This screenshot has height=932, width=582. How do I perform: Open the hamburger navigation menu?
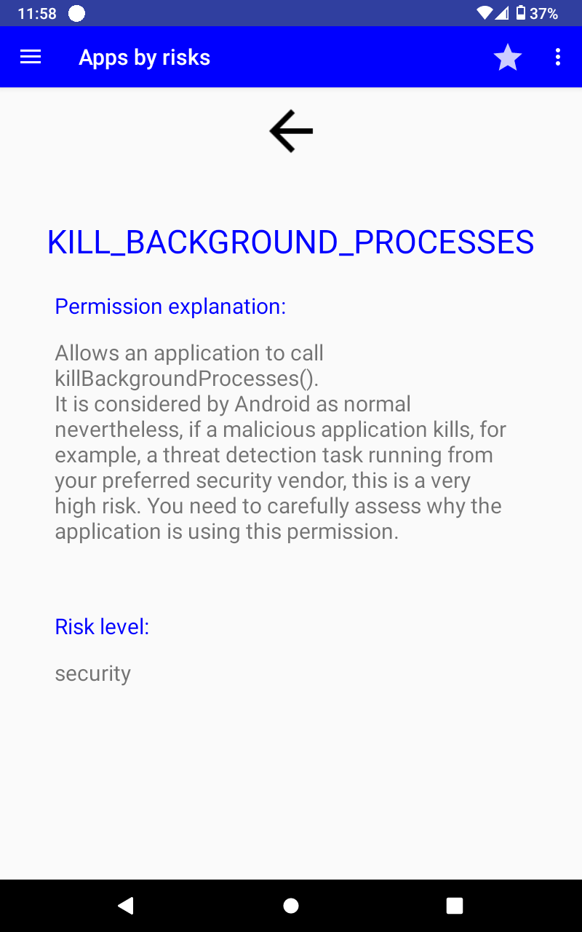pyautogui.click(x=31, y=58)
